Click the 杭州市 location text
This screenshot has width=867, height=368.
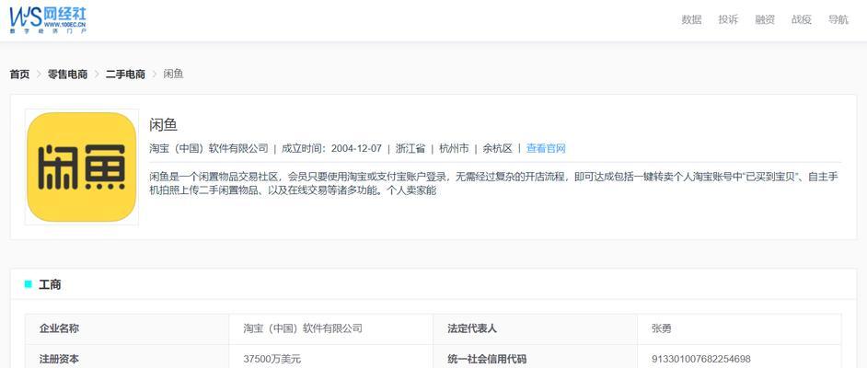(454, 149)
